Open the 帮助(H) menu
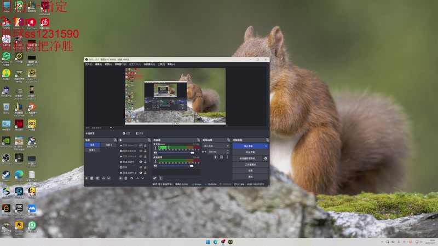The height and width of the screenshot is (246, 438). pos(171,65)
